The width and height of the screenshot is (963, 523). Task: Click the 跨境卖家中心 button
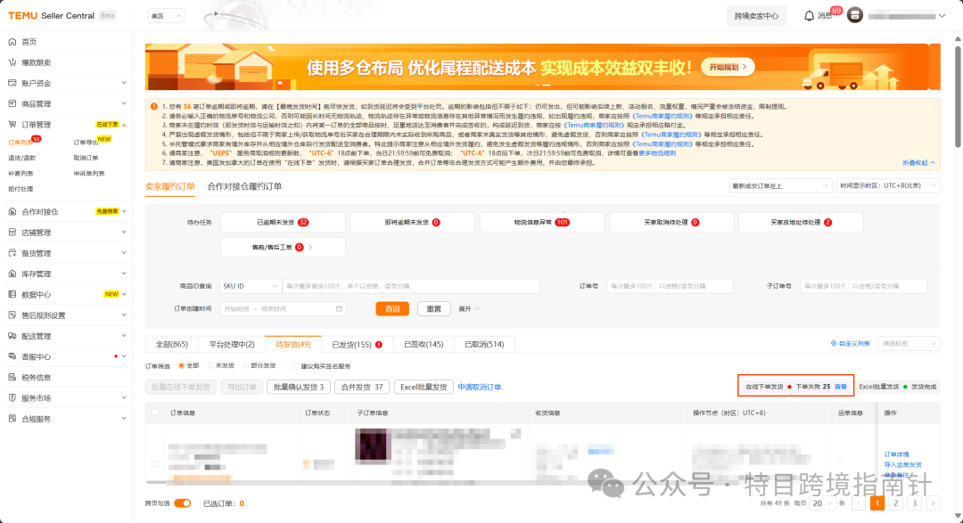pyautogui.click(x=756, y=16)
